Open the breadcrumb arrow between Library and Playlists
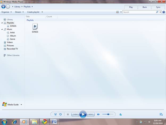 [x=22, y=7]
